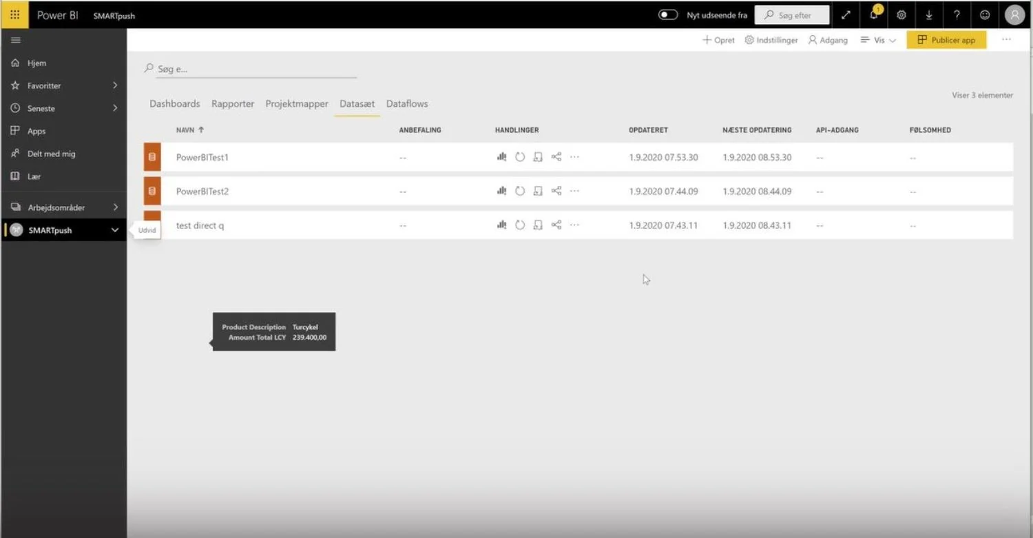Switch to the Datasæt tab

point(357,103)
